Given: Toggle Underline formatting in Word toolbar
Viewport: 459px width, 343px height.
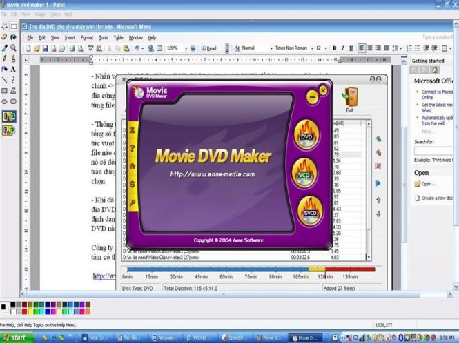Looking at the screenshot, I should tap(351, 48).
